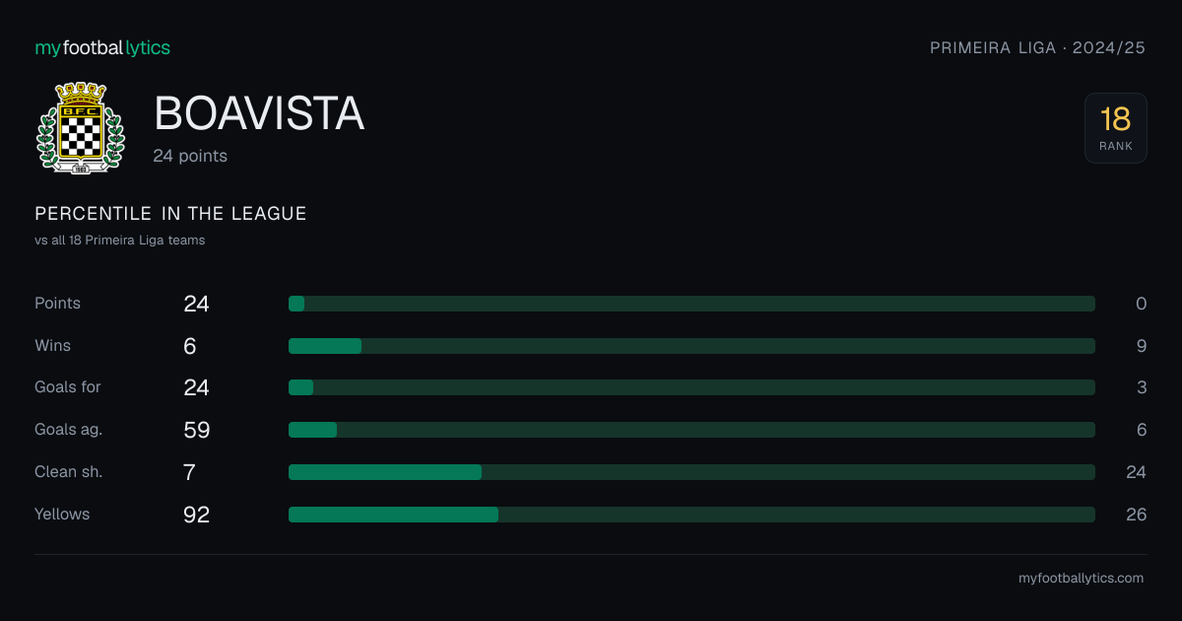Image resolution: width=1182 pixels, height=621 pixels.
Task: Select the Goals for percentile bar
Action: (691, 387)
